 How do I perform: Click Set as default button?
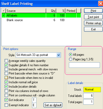tap(53, 105)
